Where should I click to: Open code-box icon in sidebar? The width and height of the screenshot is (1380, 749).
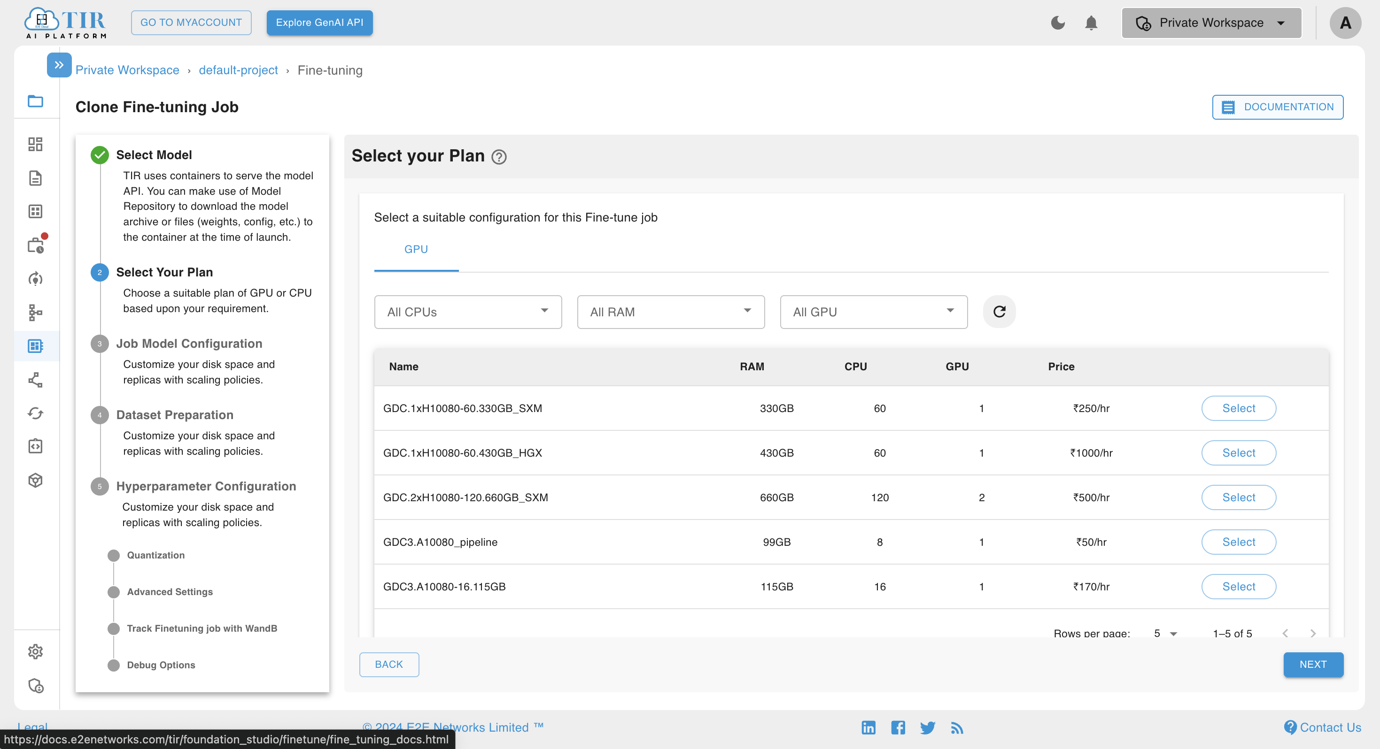coord(35,446)
